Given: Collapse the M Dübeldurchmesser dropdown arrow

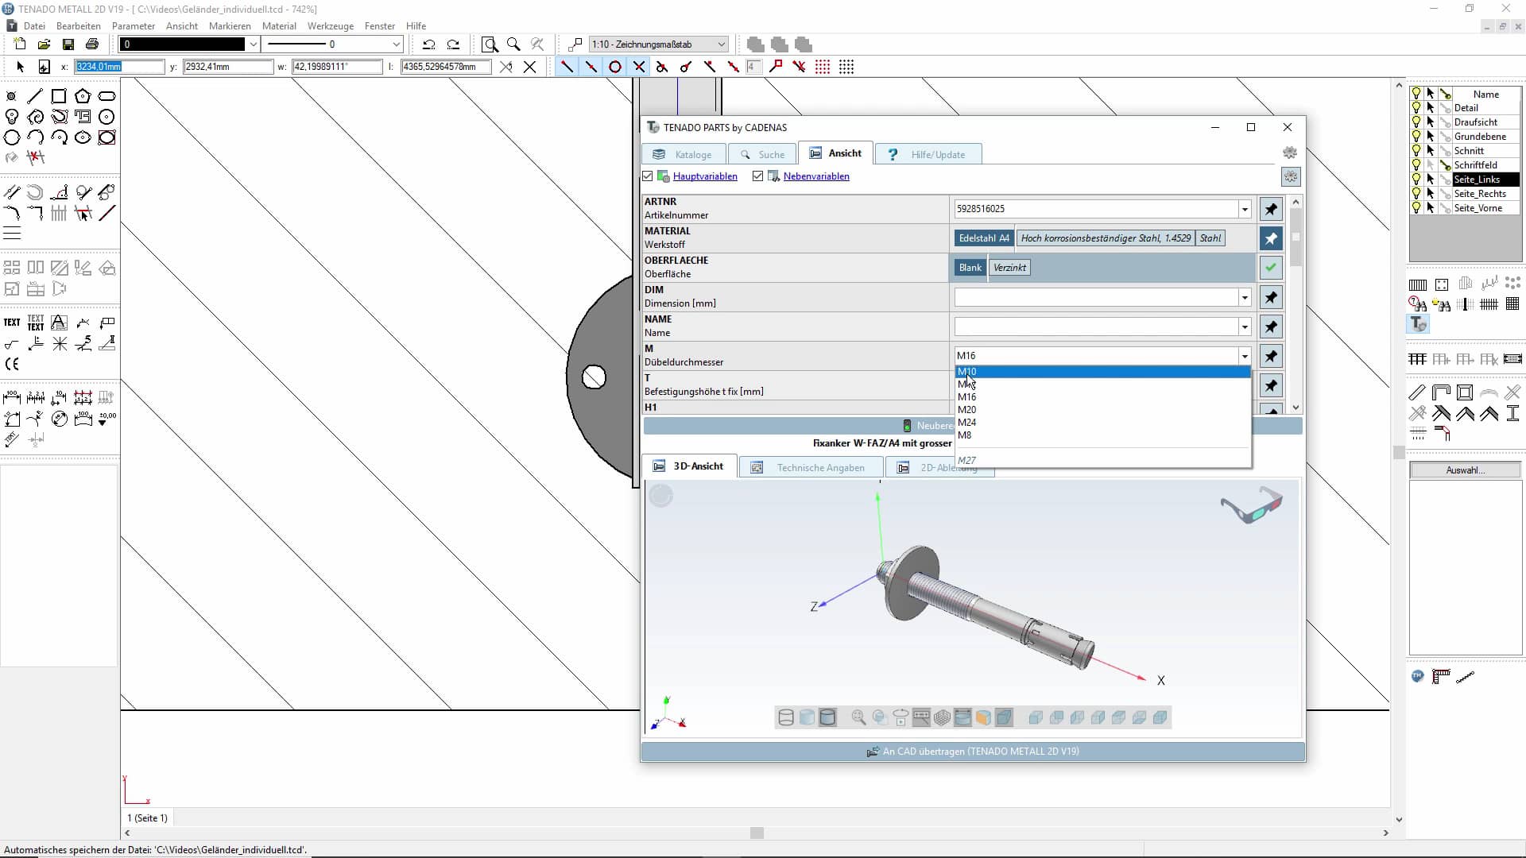Looking at the screenshot, I should tap(1245, 356).
